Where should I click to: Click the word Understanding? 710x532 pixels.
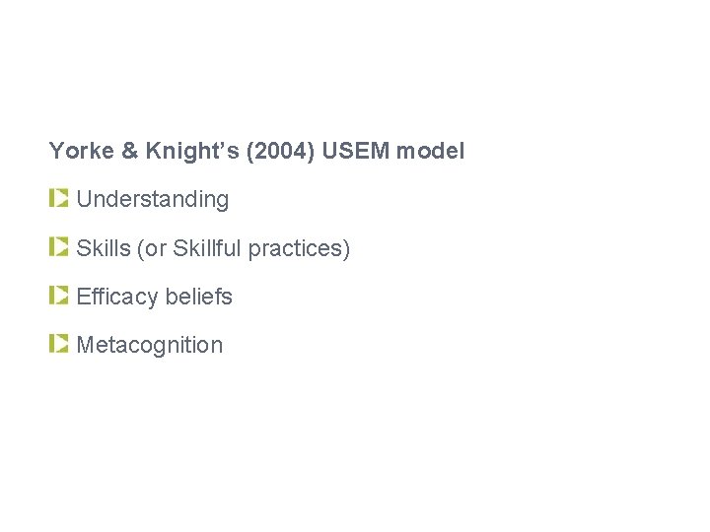coord(153,199)
